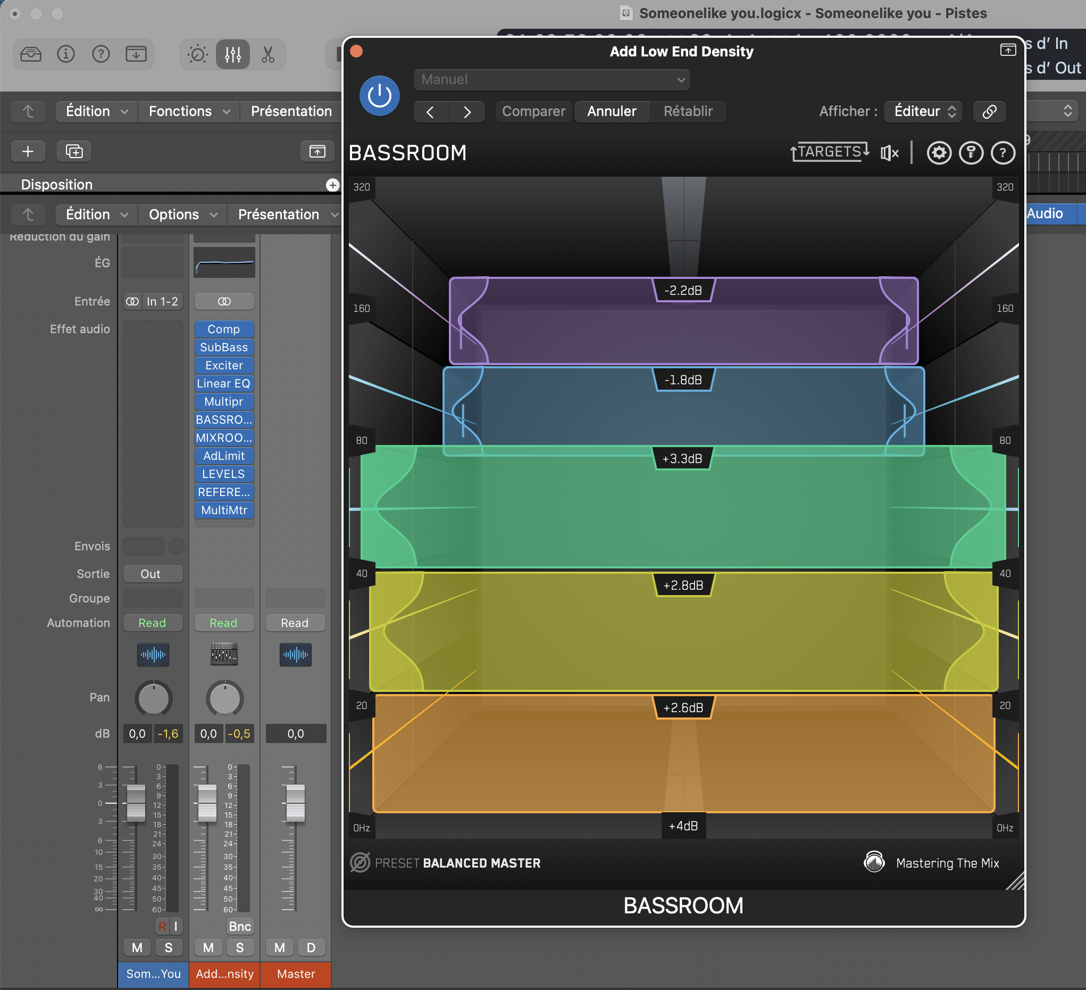Open the top Édition menu
The height and width of the screenshot is (990, 1086).
point(96,112)
